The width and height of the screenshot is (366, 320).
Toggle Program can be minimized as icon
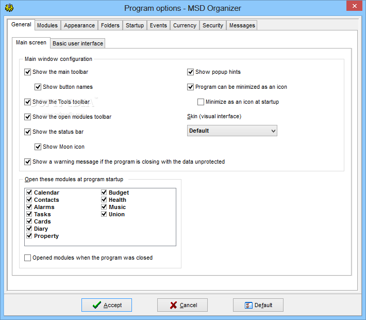pyautogui.click(x=190, y=87)
